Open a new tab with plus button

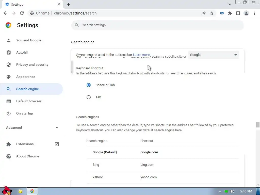tap(69, 5)
